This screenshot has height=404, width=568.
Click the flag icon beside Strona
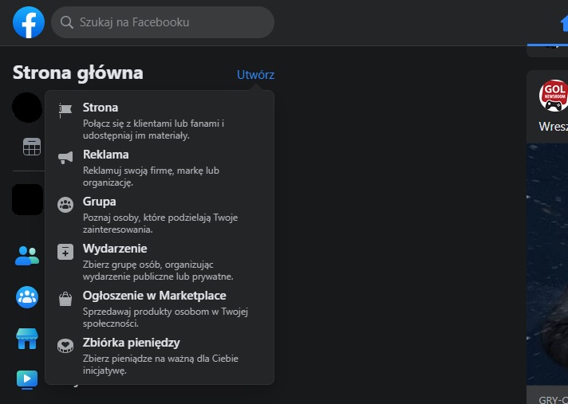point(65,111)
